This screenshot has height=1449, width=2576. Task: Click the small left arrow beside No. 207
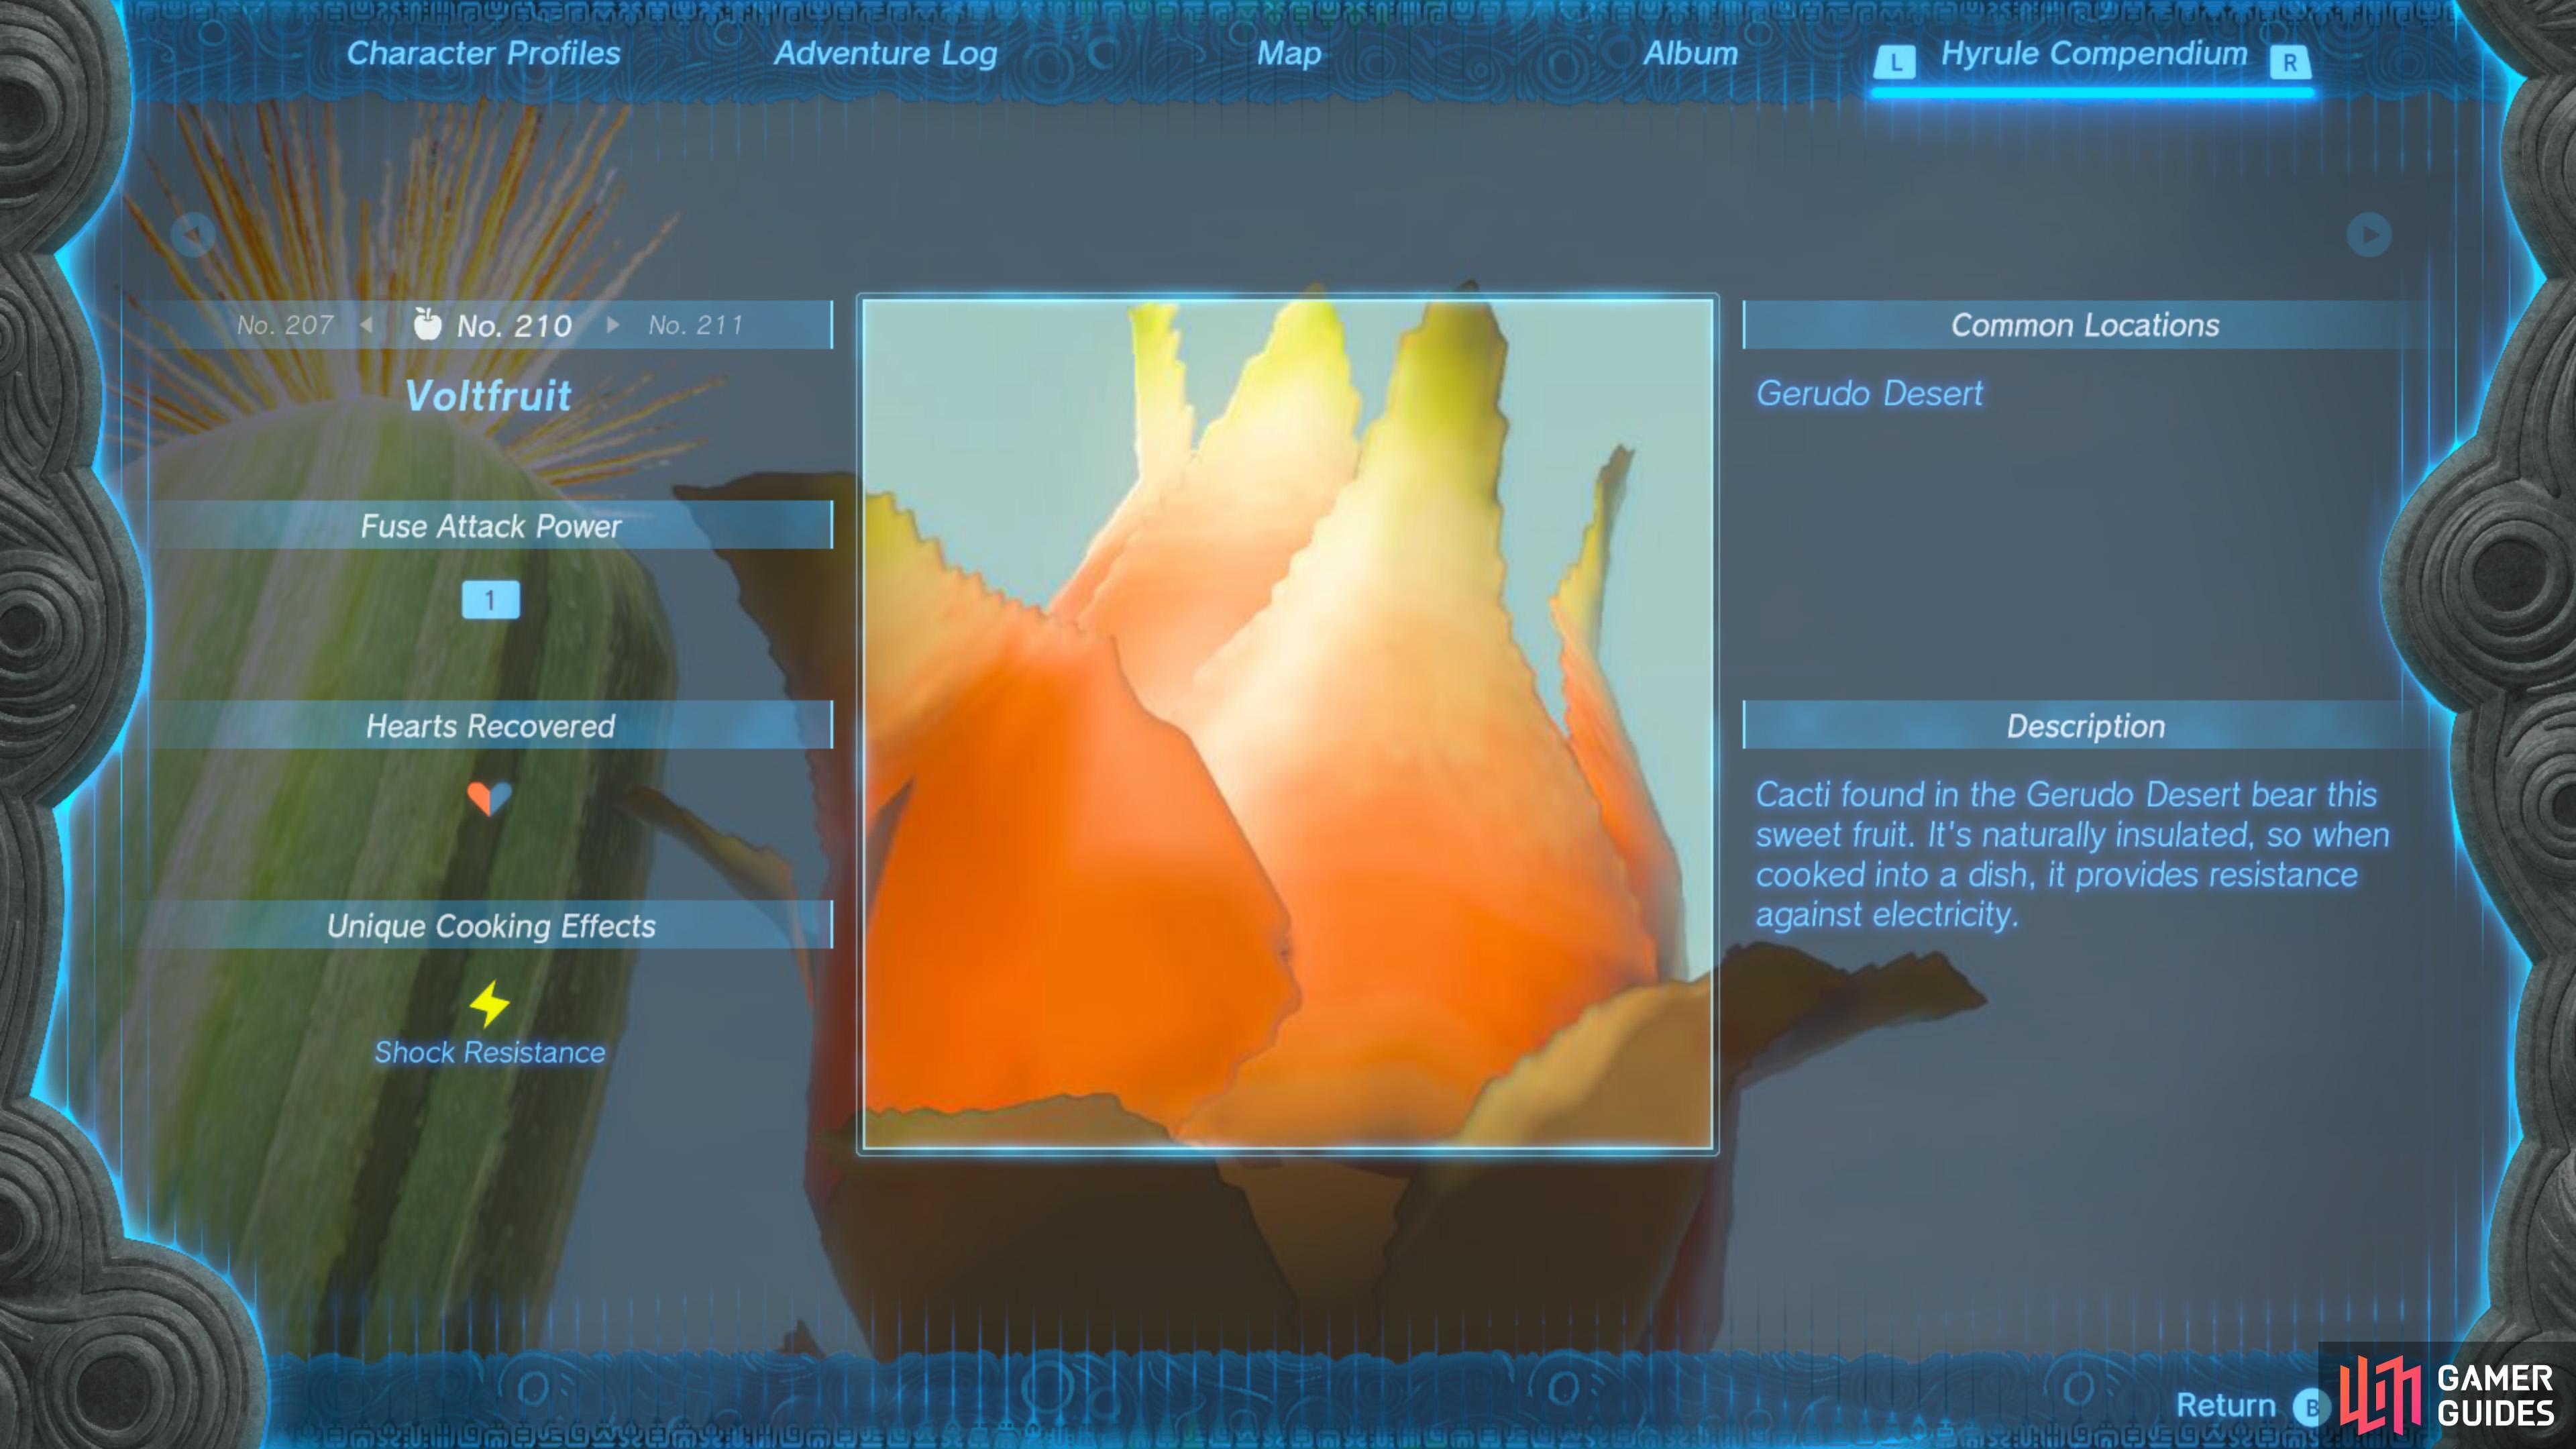pyautogui.click(x=367, y=325)
